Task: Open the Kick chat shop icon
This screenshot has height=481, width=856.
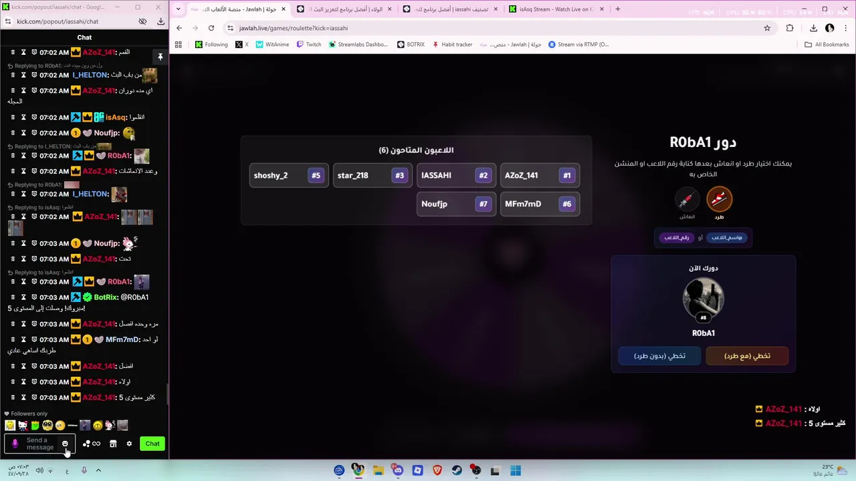Action: point(113,444)
